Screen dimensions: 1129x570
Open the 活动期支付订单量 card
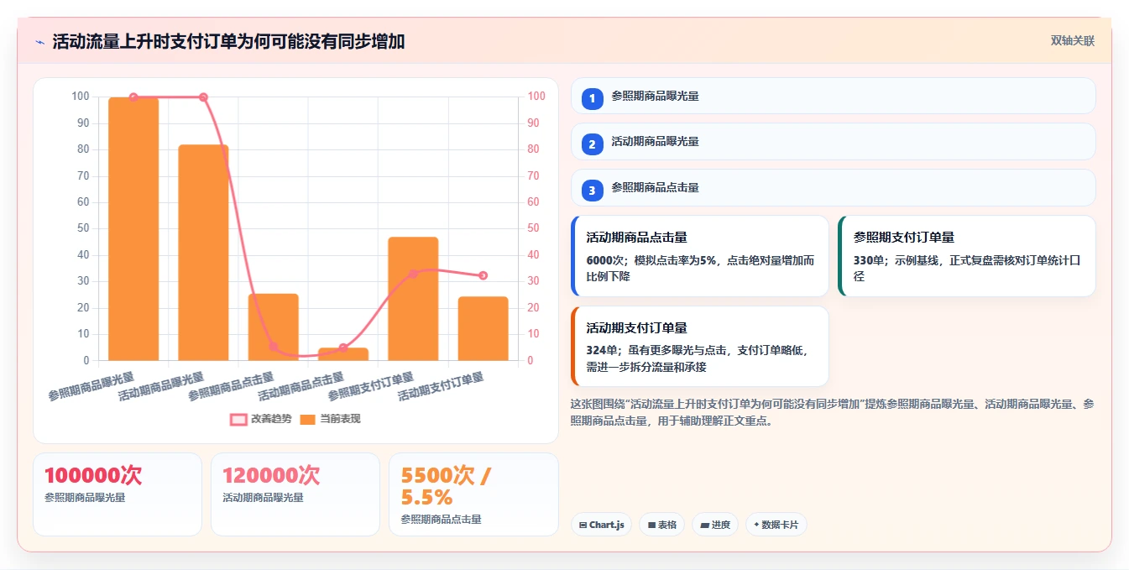coord(699,347)
